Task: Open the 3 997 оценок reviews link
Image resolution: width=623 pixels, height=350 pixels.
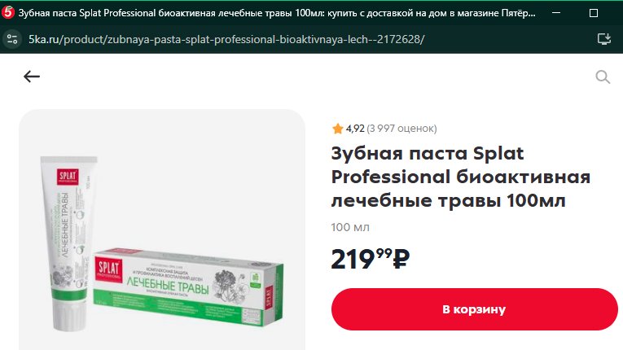Action: tap(401, 129)
